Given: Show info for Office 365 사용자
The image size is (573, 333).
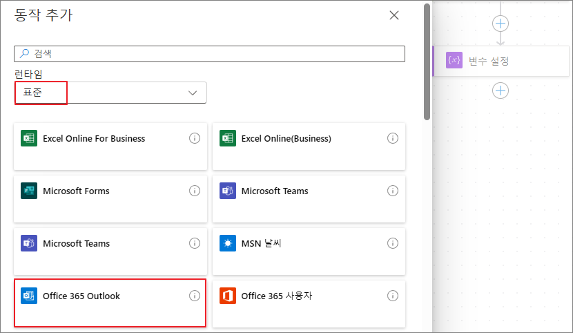Looking at the screenshot, I should [x=393, y=296].
